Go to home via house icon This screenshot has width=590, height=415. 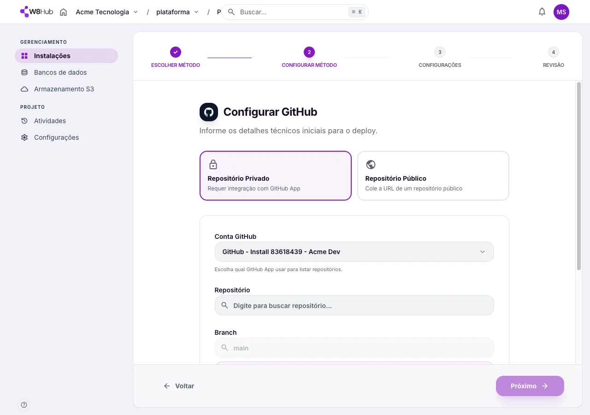[x=64, y=12]
